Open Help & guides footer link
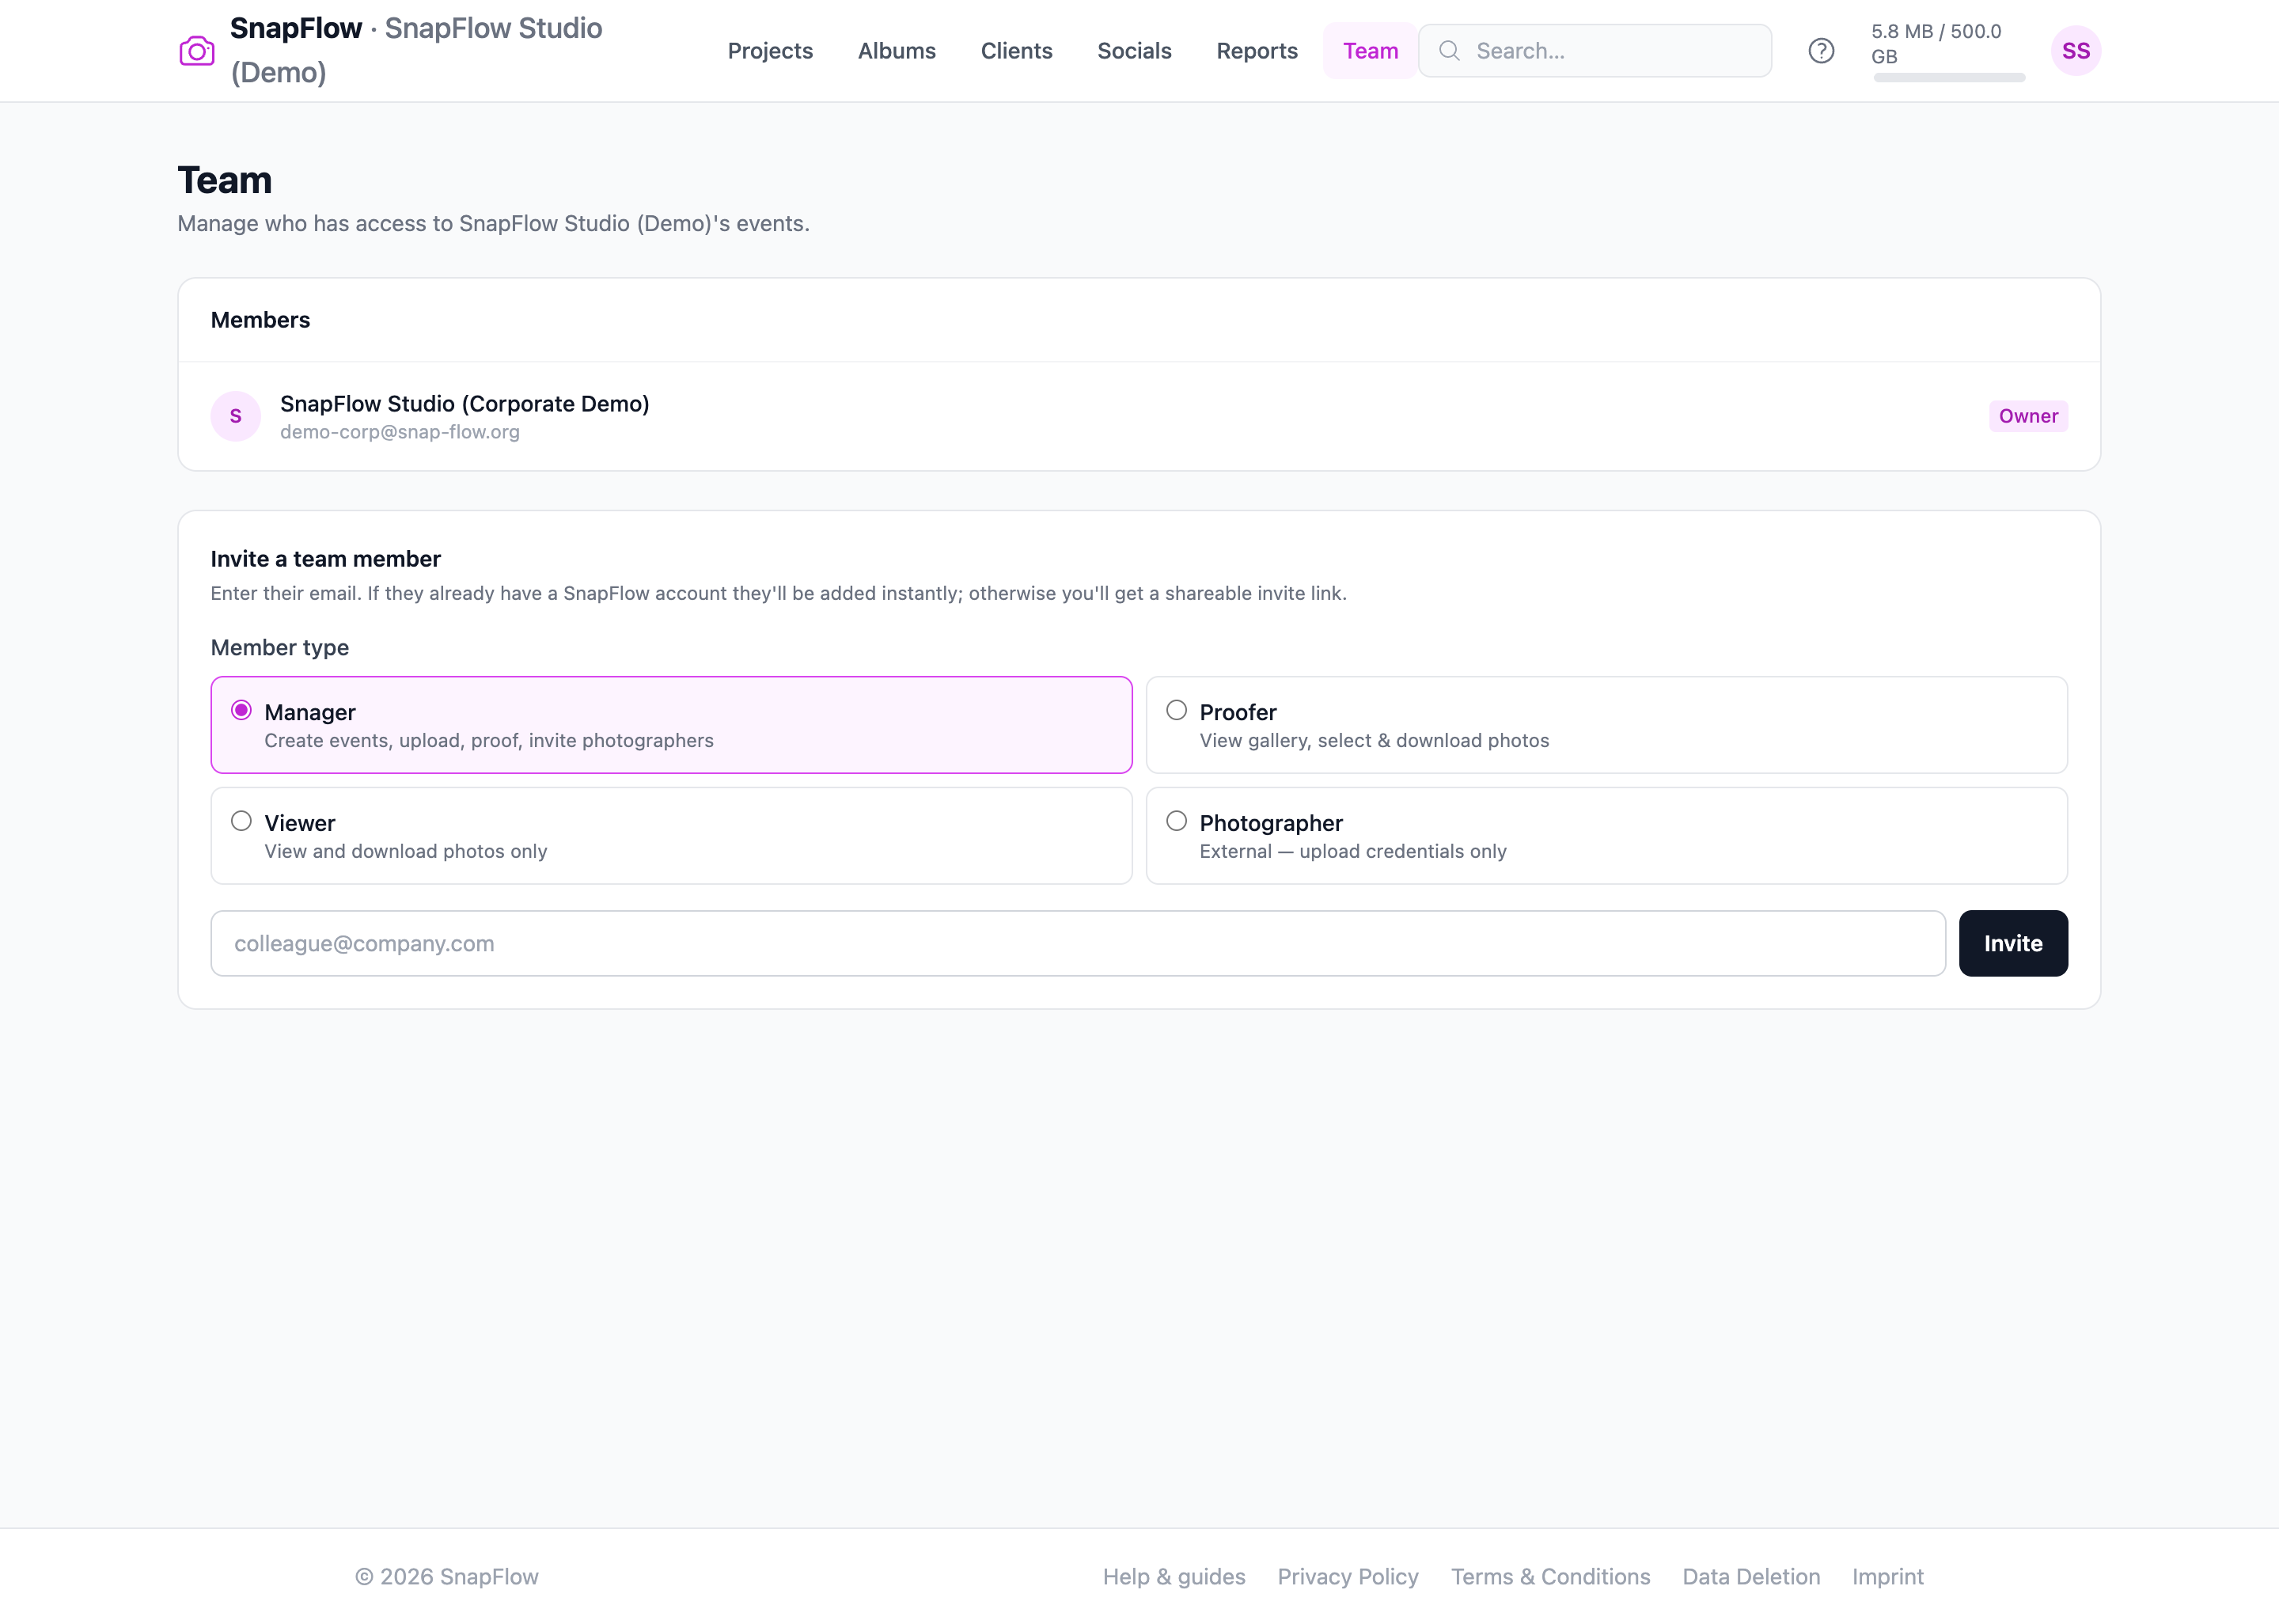 (1174, 1576)
